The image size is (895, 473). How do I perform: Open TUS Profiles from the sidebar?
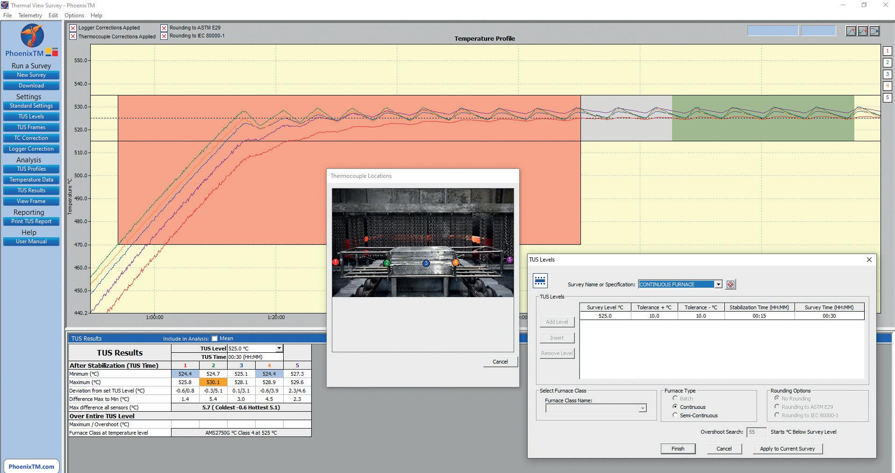coord(31,169)
